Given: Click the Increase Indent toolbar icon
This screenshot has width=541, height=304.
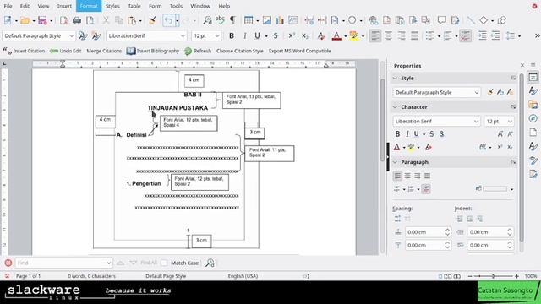Looking at the screenshot, I should click(x=482, y=35).
